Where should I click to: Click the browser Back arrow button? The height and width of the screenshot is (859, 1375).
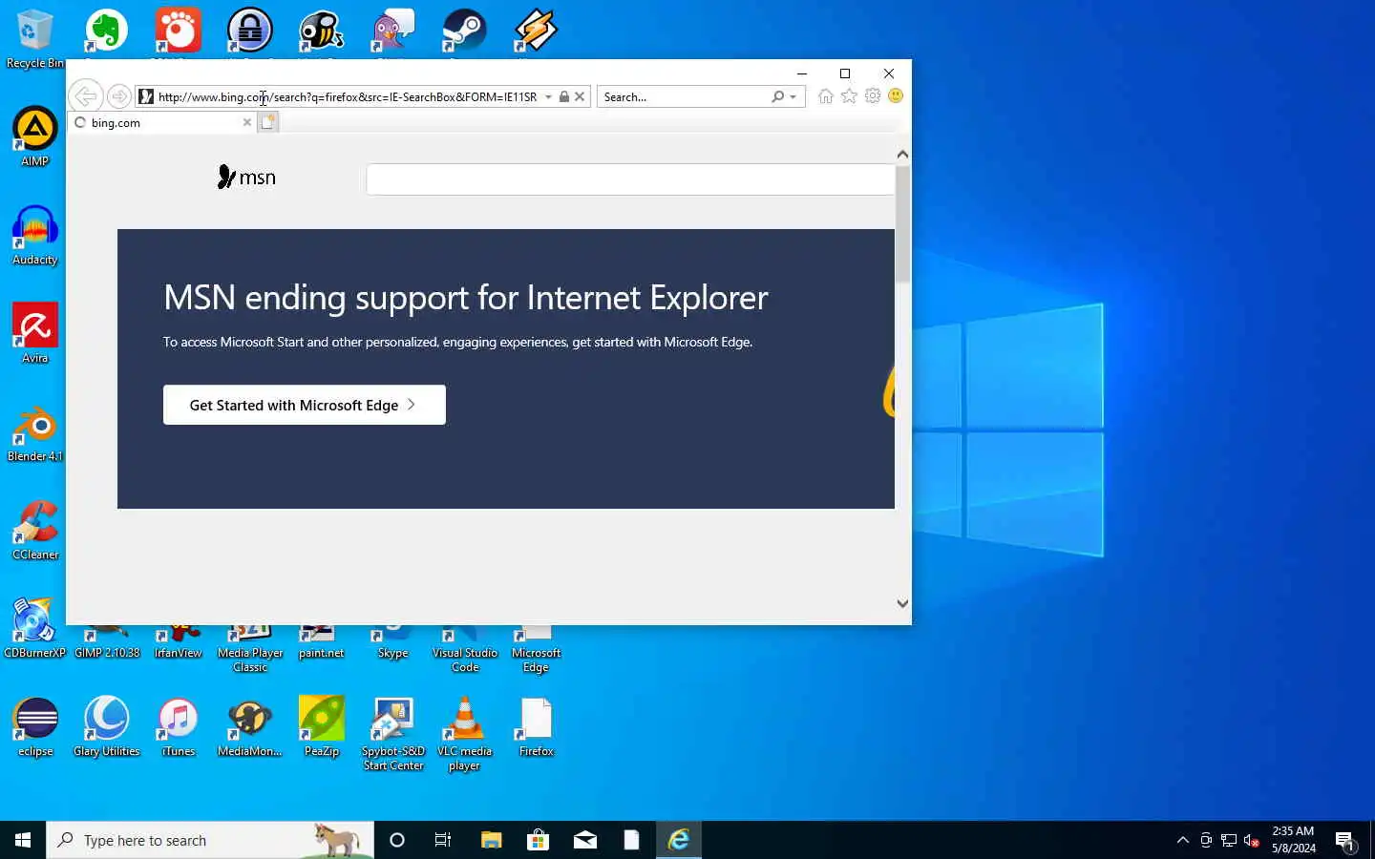[x=85, y=96]
